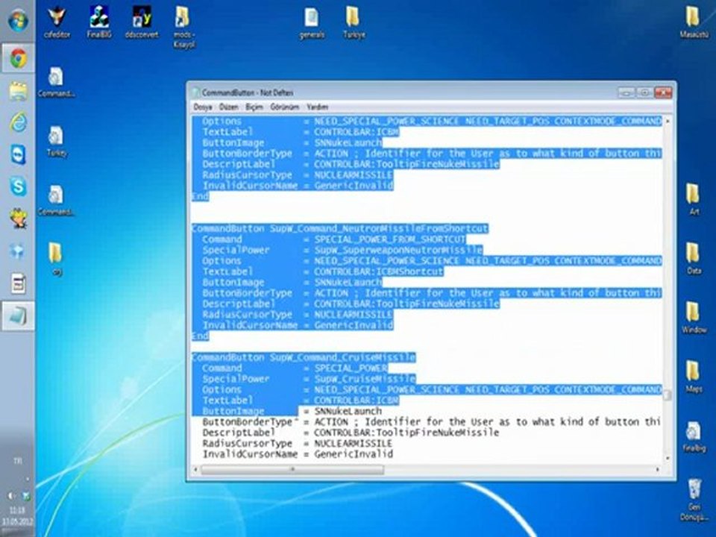The image size is (716, 537).
Task: Open the Görünüm menu
Action: click(x=284, y=107)
